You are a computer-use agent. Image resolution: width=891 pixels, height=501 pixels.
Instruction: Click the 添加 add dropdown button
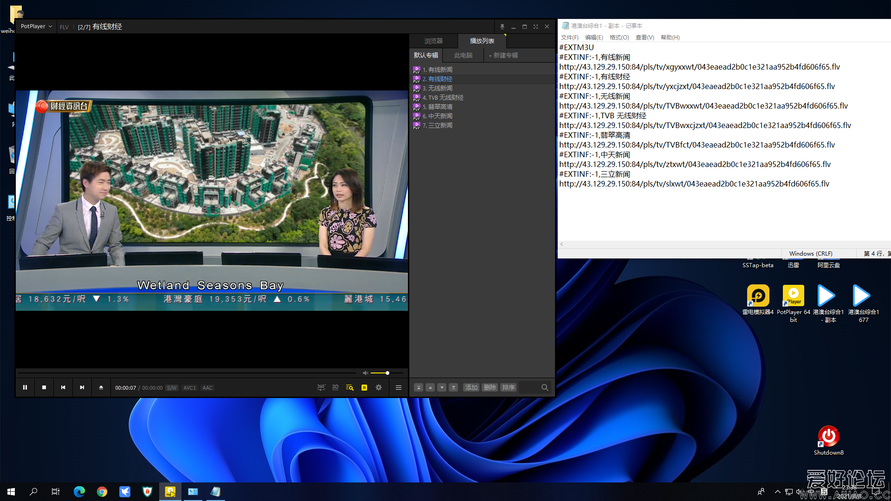pos(471,387)
